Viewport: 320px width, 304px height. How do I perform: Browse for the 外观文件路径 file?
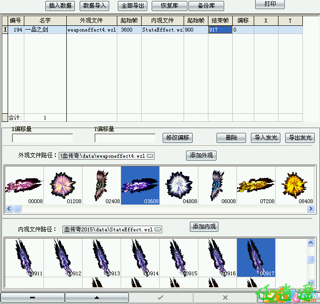click(150, 156)
